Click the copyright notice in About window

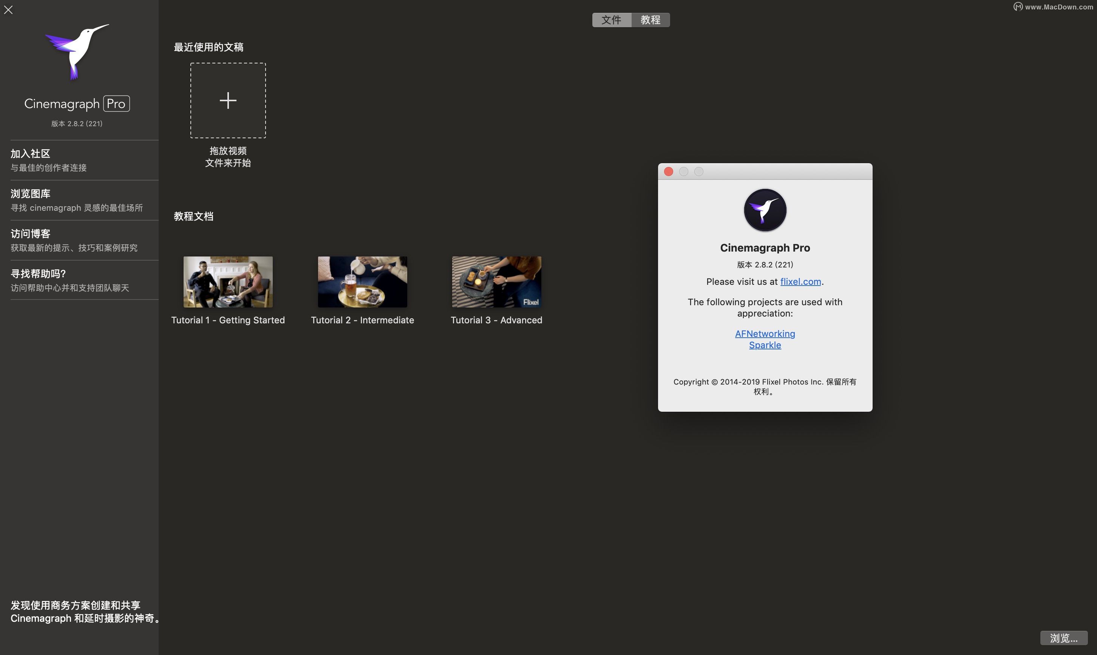coord(765,387)
